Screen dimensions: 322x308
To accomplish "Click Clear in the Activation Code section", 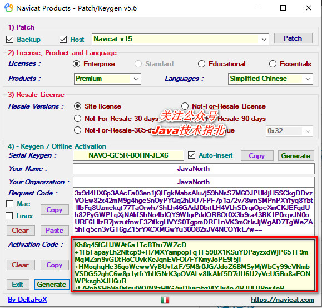I will [21, 265].
